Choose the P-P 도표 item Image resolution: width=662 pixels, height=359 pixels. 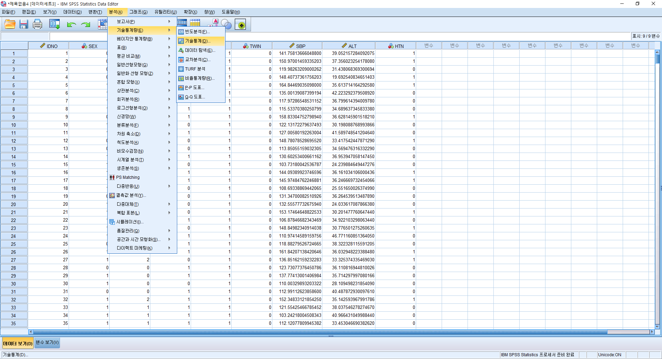tap(201, 87)
